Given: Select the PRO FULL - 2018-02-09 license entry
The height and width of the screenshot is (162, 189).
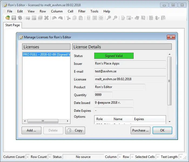Looking at the screenshot, I should 46,55.
